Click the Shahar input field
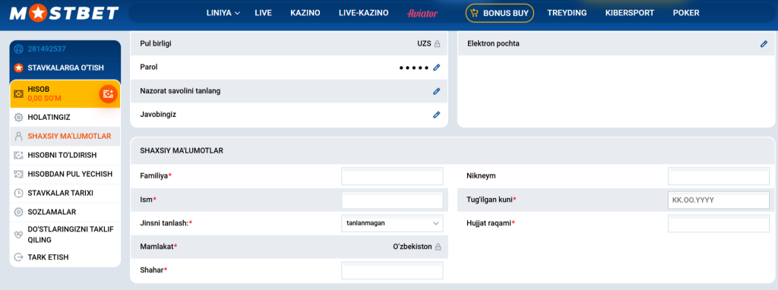 [x=392, y=270]
